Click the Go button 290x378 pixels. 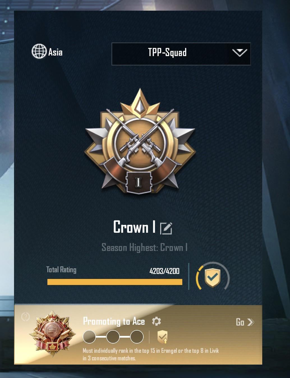click(x=245, y=322)
